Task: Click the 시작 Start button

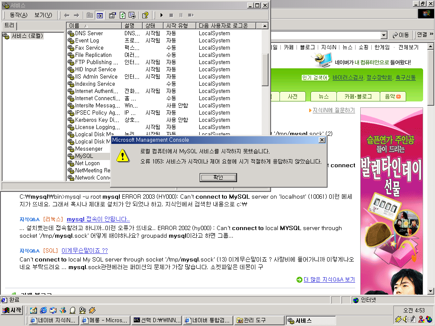Action: click(x=12, y=310)
